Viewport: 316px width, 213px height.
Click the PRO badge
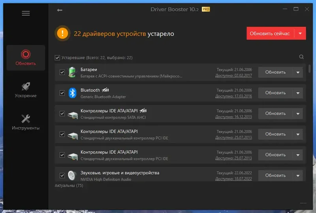click(206, 9)
